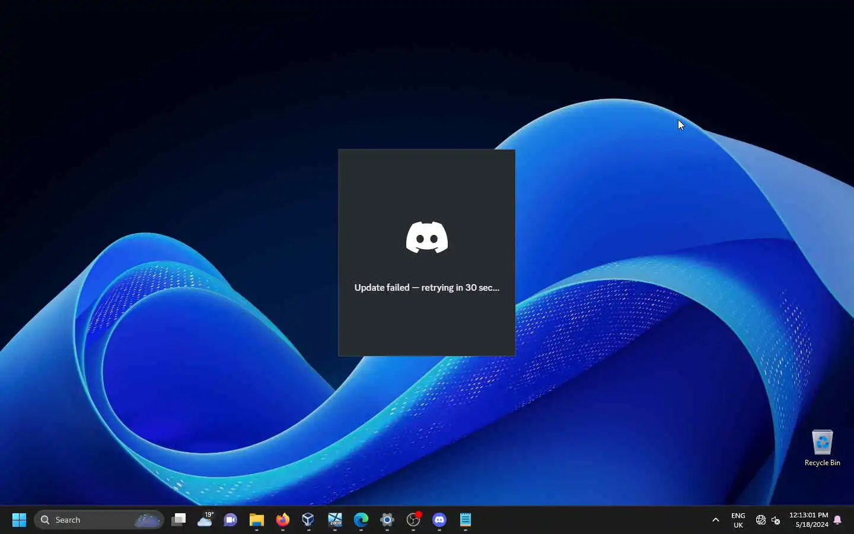Open Settings gear icon in taskbar
854x534 pixels.
[387, 520]
